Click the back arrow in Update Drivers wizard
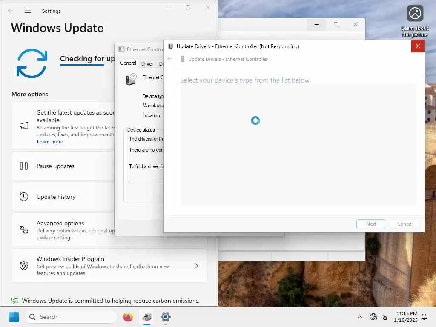 click(170, 59)
